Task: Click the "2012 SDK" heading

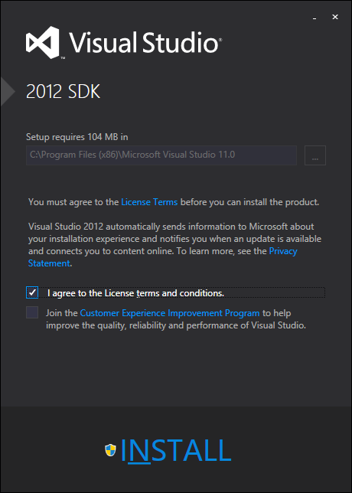Action: (x=64, y=92)
